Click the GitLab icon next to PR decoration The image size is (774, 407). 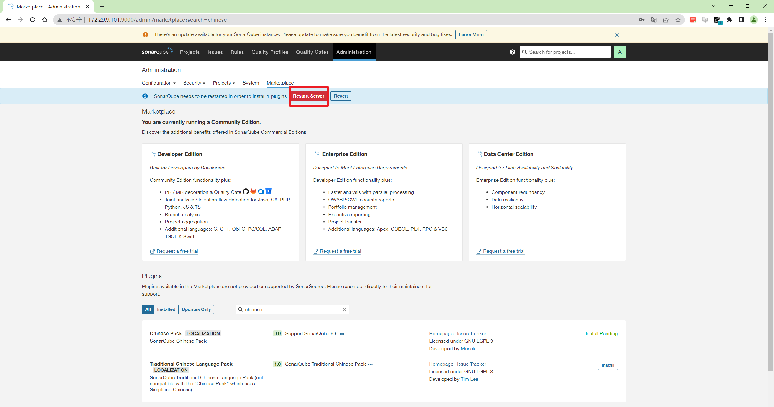pyautogui.click(x=253, y=192)
